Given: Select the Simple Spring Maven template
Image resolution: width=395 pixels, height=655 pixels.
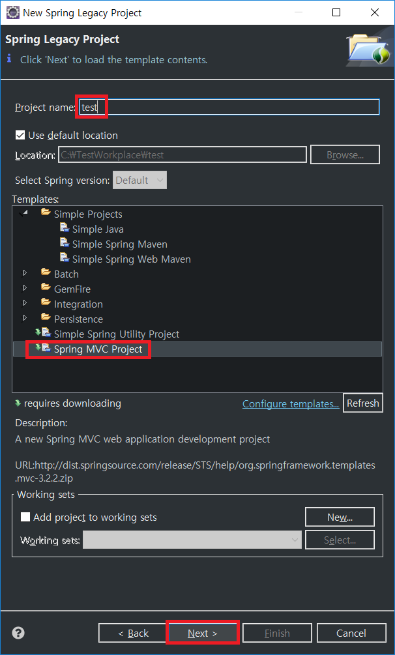Looking at the screenshot, I should pyautogui.click(x=119, y=244).
